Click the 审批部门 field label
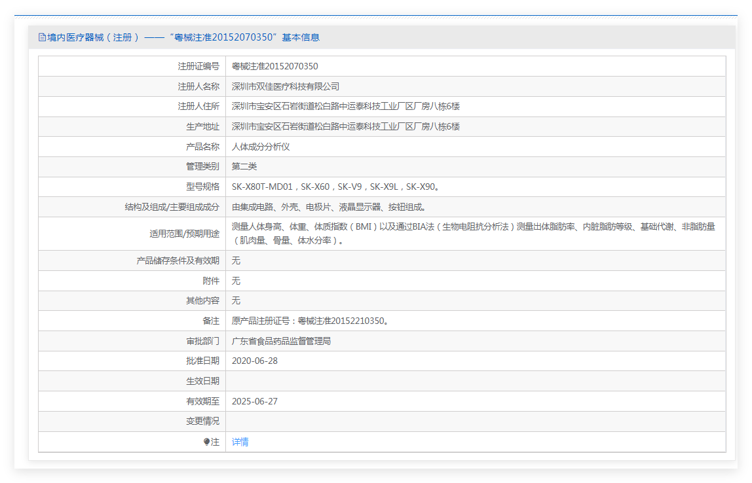Viewport: 752px width, 483px height. (203, 341)
